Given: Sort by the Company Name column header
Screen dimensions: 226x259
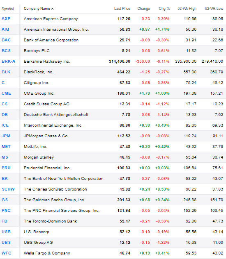Looking at the screenshot, I should coord(39,9).
